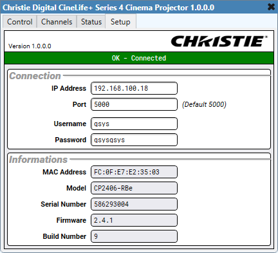
Task: Close the projector plugin window
Action: [x=271, y=7]
